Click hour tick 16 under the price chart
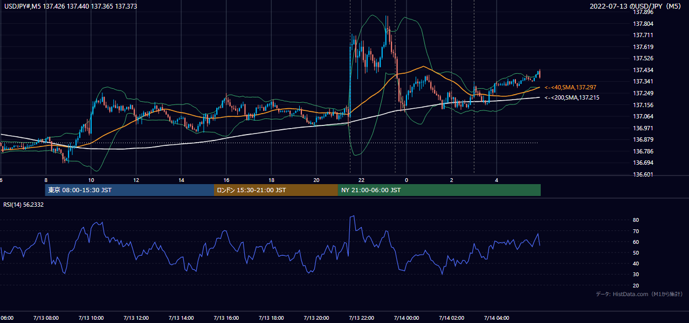 [226, 180]
